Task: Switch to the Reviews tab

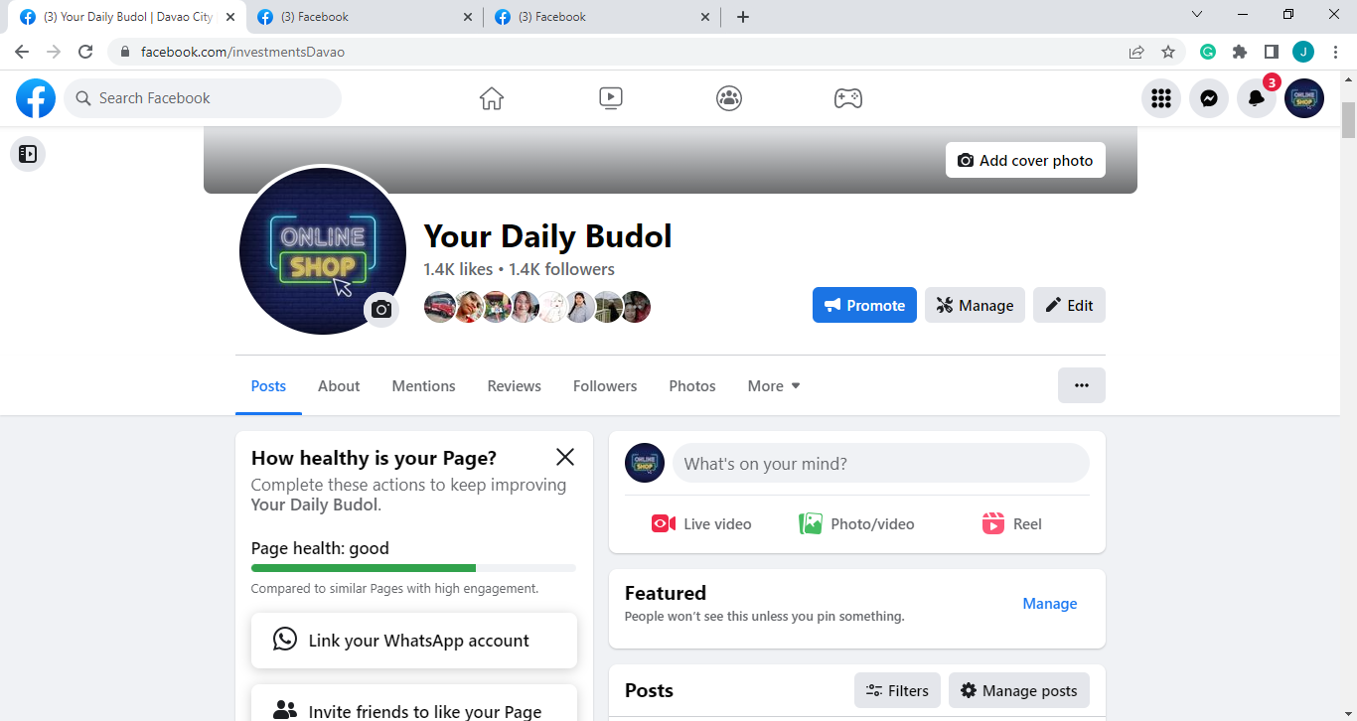Action: [515, 386]
